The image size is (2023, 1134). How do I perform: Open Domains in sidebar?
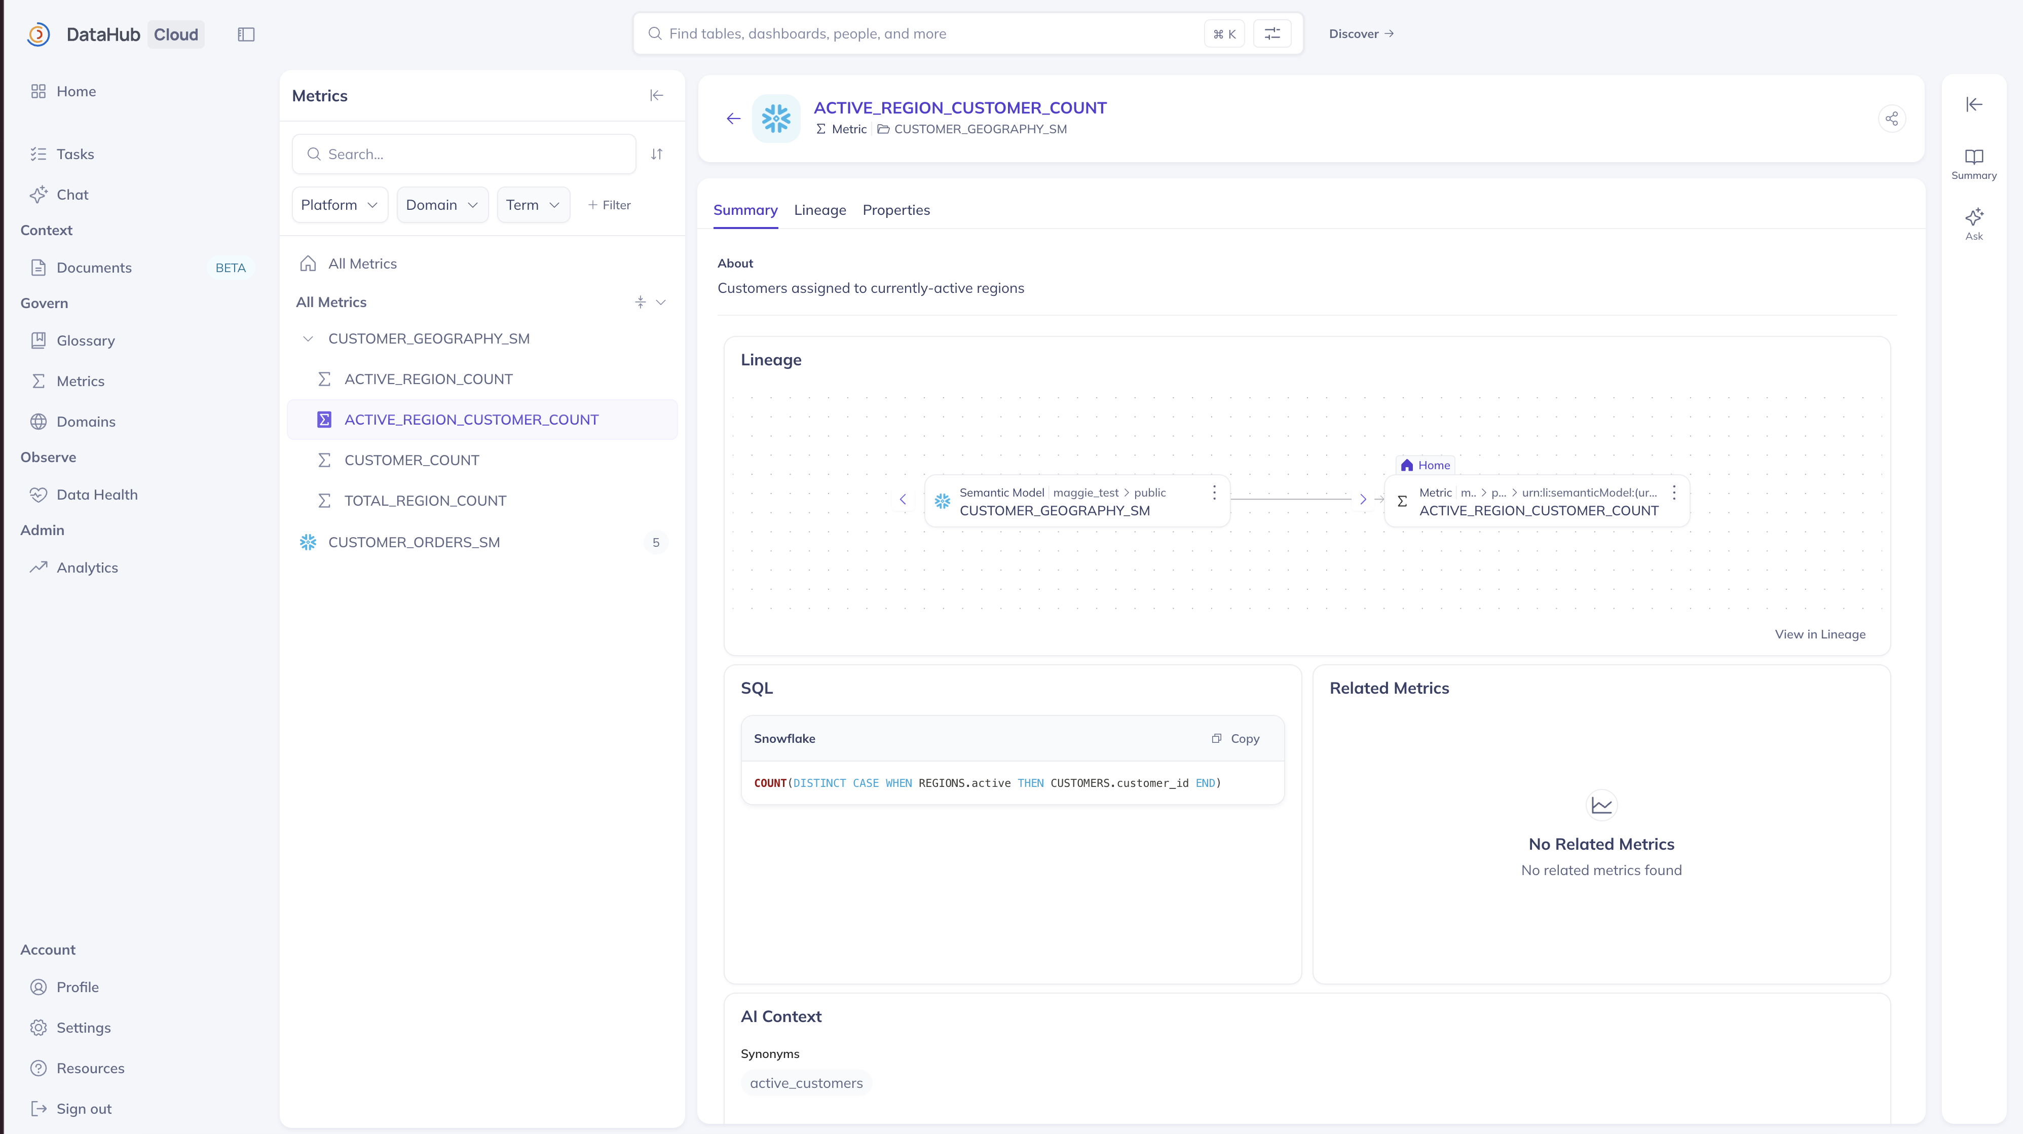[86, 422]
